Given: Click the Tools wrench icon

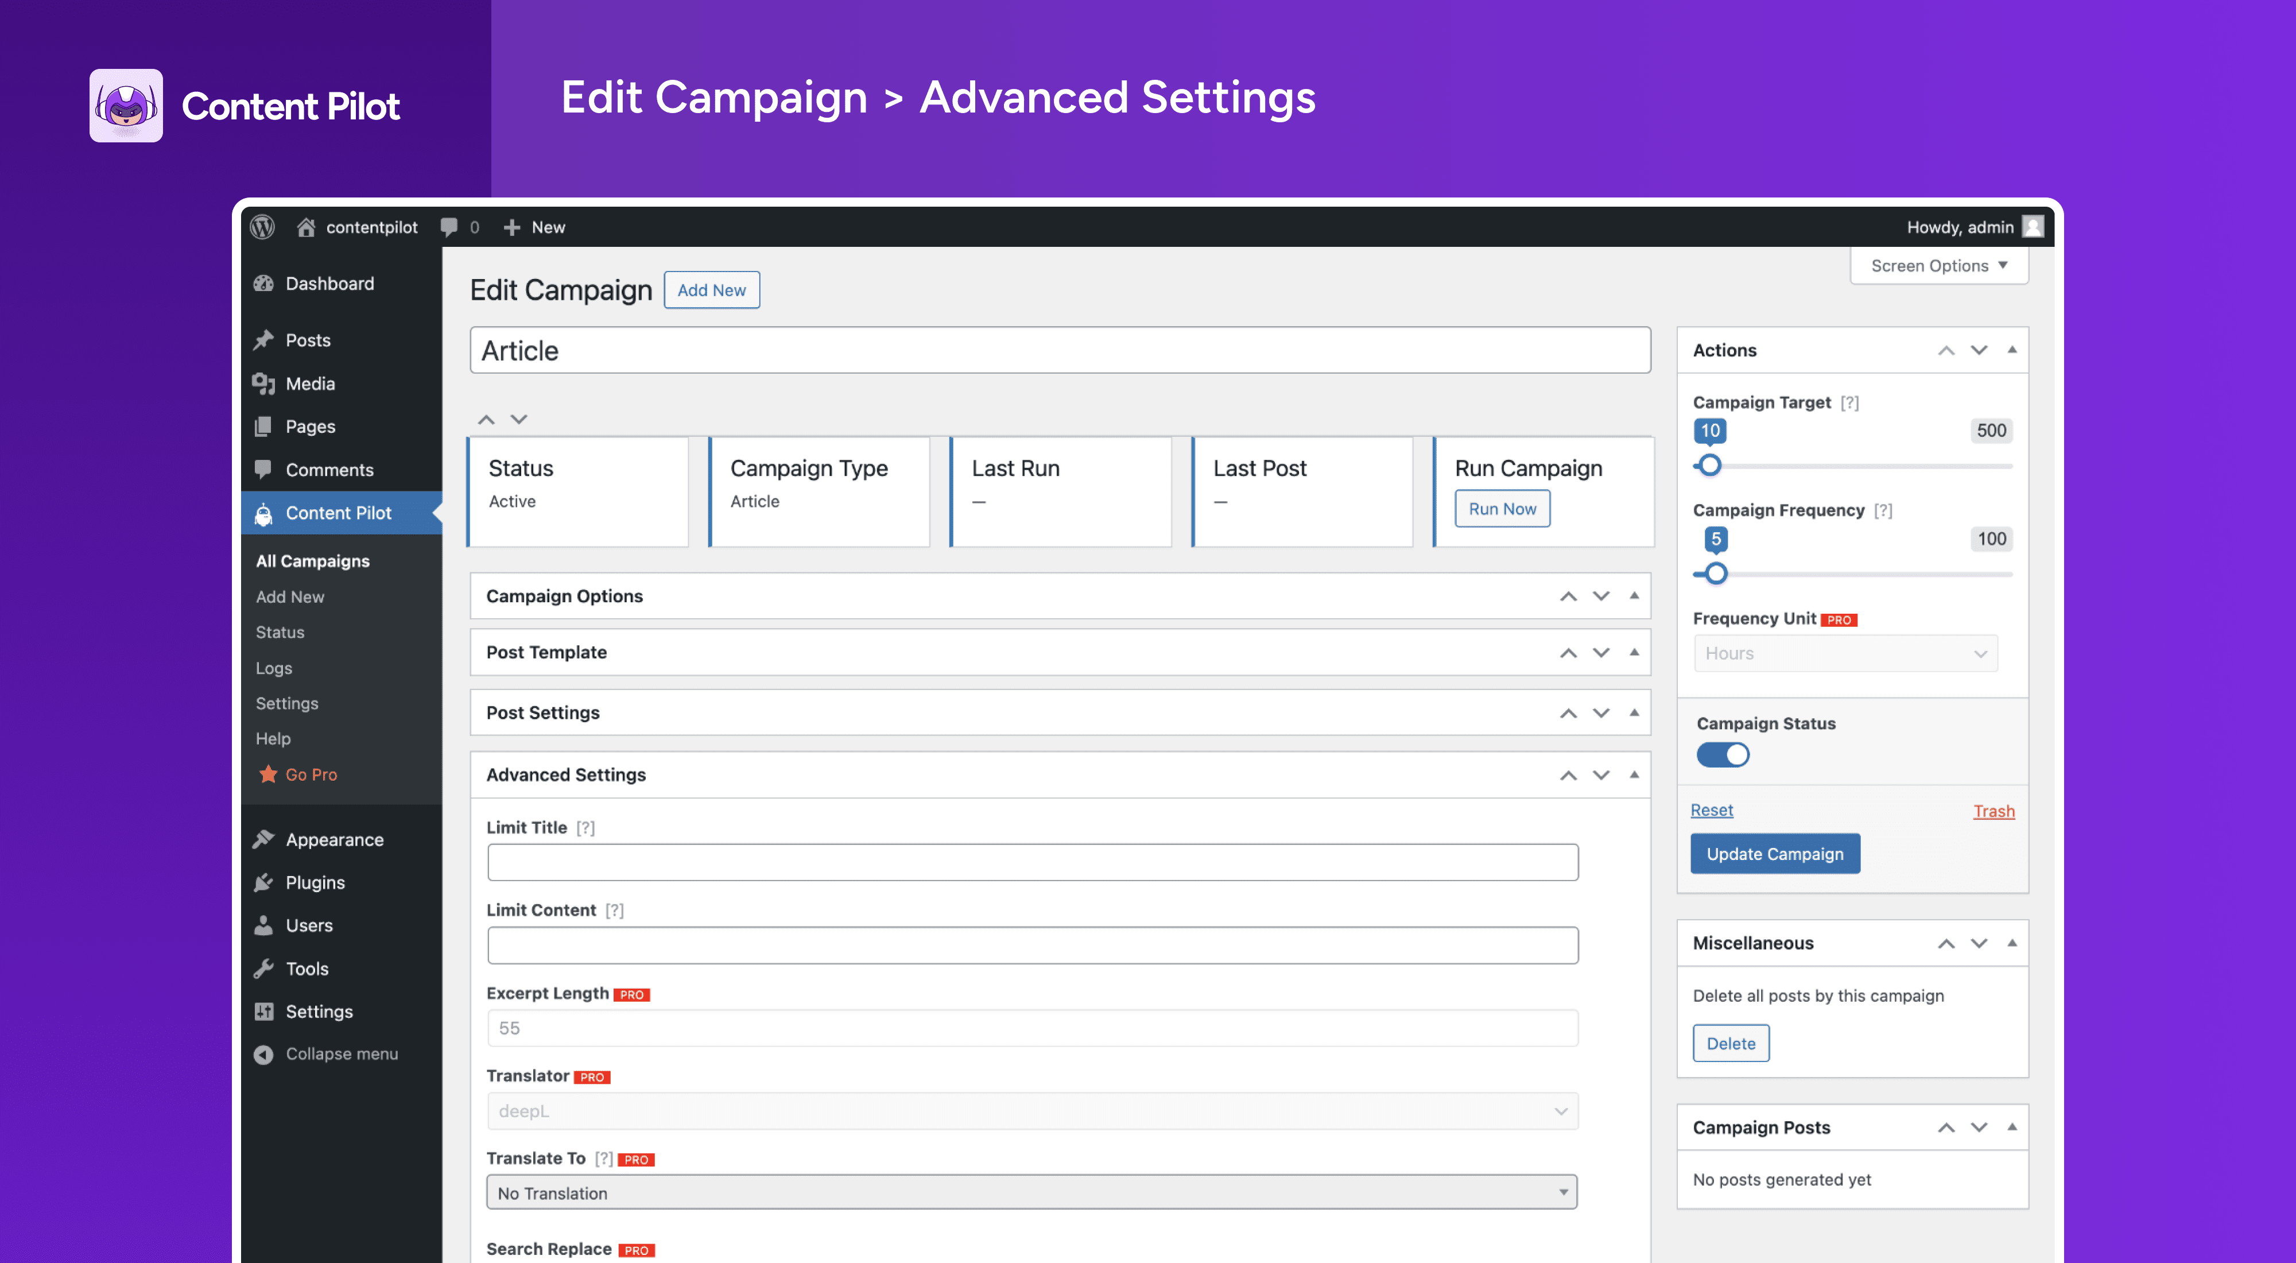Looking at the screenshot, I should (x=263, y=968).
